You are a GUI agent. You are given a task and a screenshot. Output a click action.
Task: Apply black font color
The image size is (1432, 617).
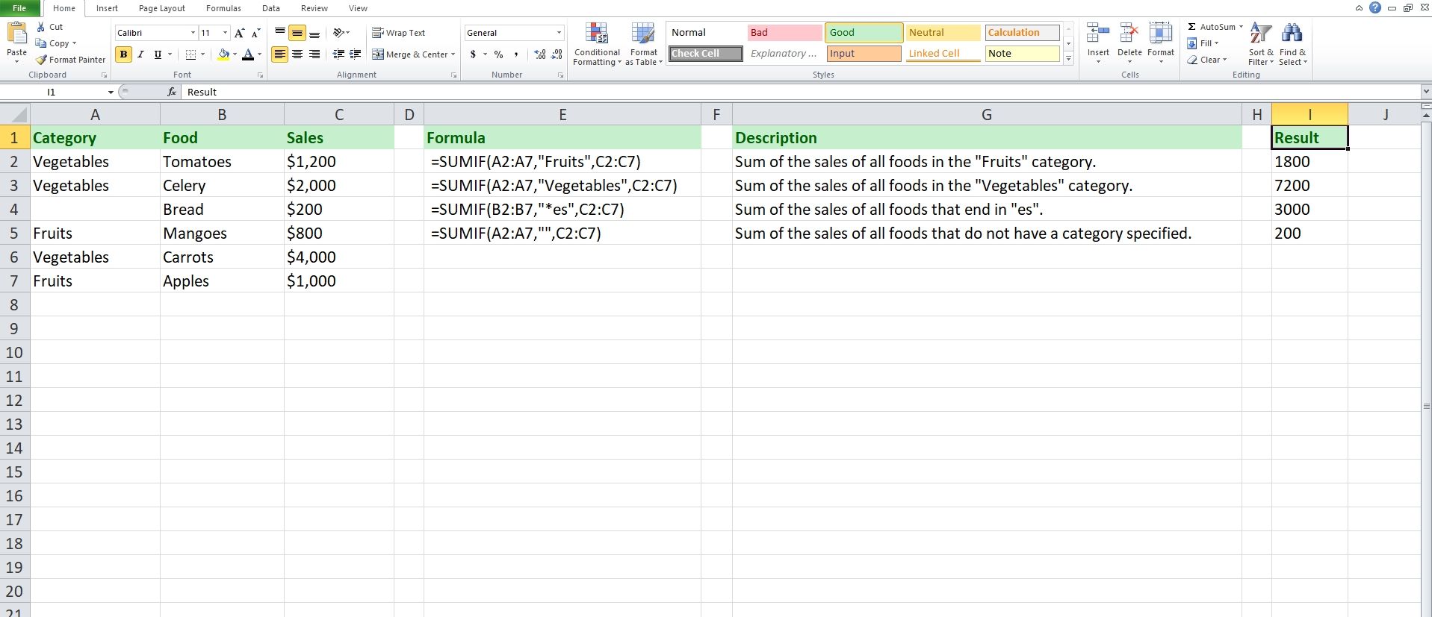[x=248, y=54]
